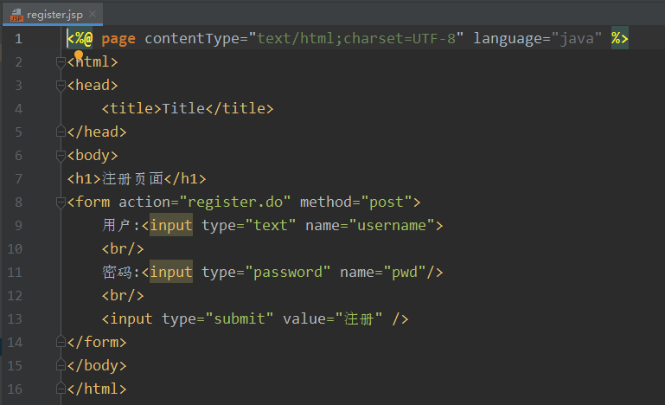Click the method="post" attribute value
The image size is (665, 405).
(x=386, y=202)
